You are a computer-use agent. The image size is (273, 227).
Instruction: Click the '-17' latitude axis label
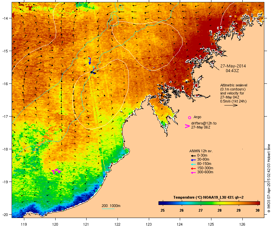coord(5,116)
